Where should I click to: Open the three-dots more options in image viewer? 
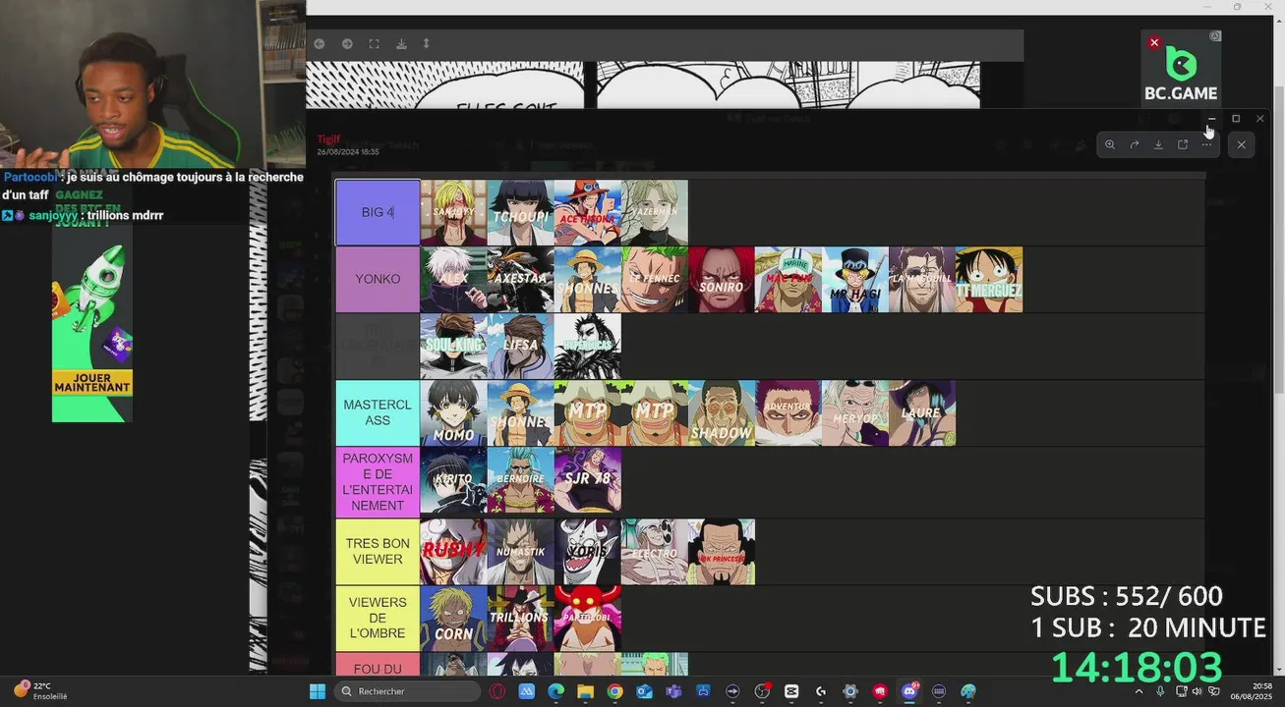click(x=1206, y=144)
